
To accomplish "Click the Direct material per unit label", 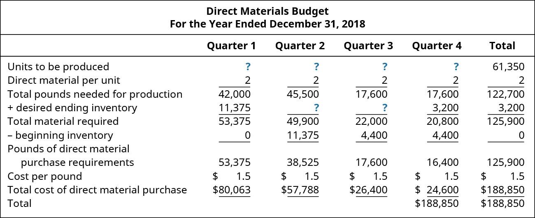I will pos(64,80).
